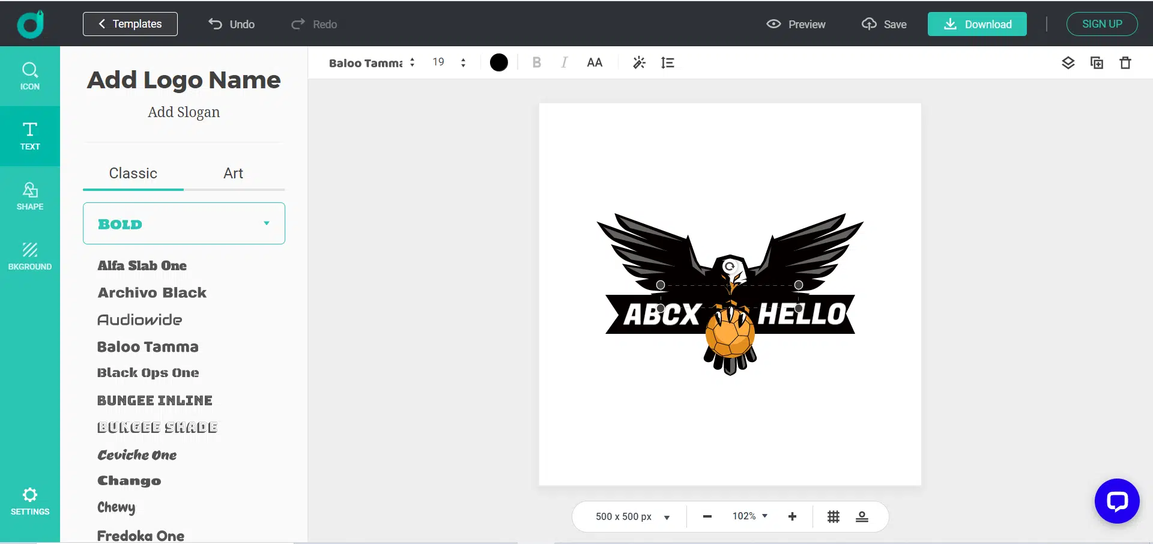This screenshot has width=1153, height=544.
Task: Duplicate the selected element
Action: (1097, 62)
